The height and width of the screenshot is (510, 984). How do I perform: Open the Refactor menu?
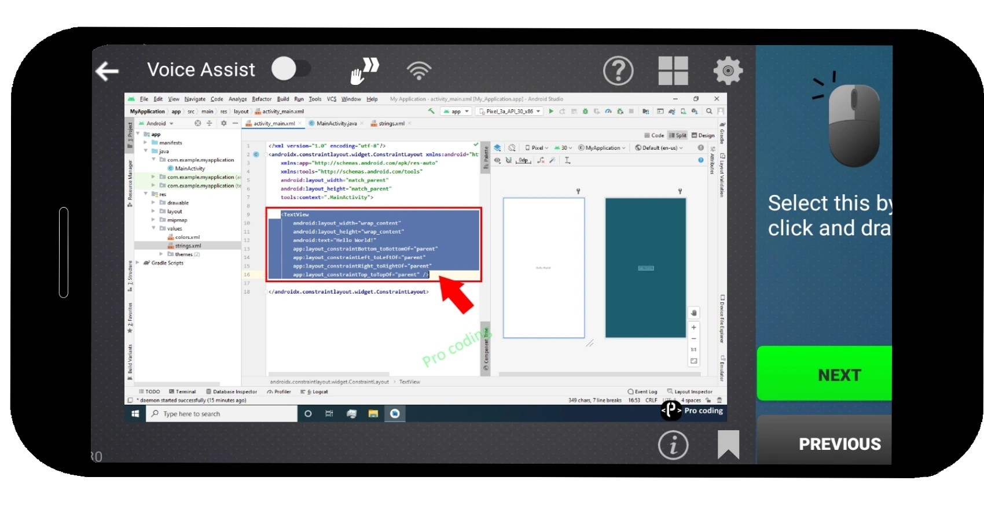tap(262, 99)
